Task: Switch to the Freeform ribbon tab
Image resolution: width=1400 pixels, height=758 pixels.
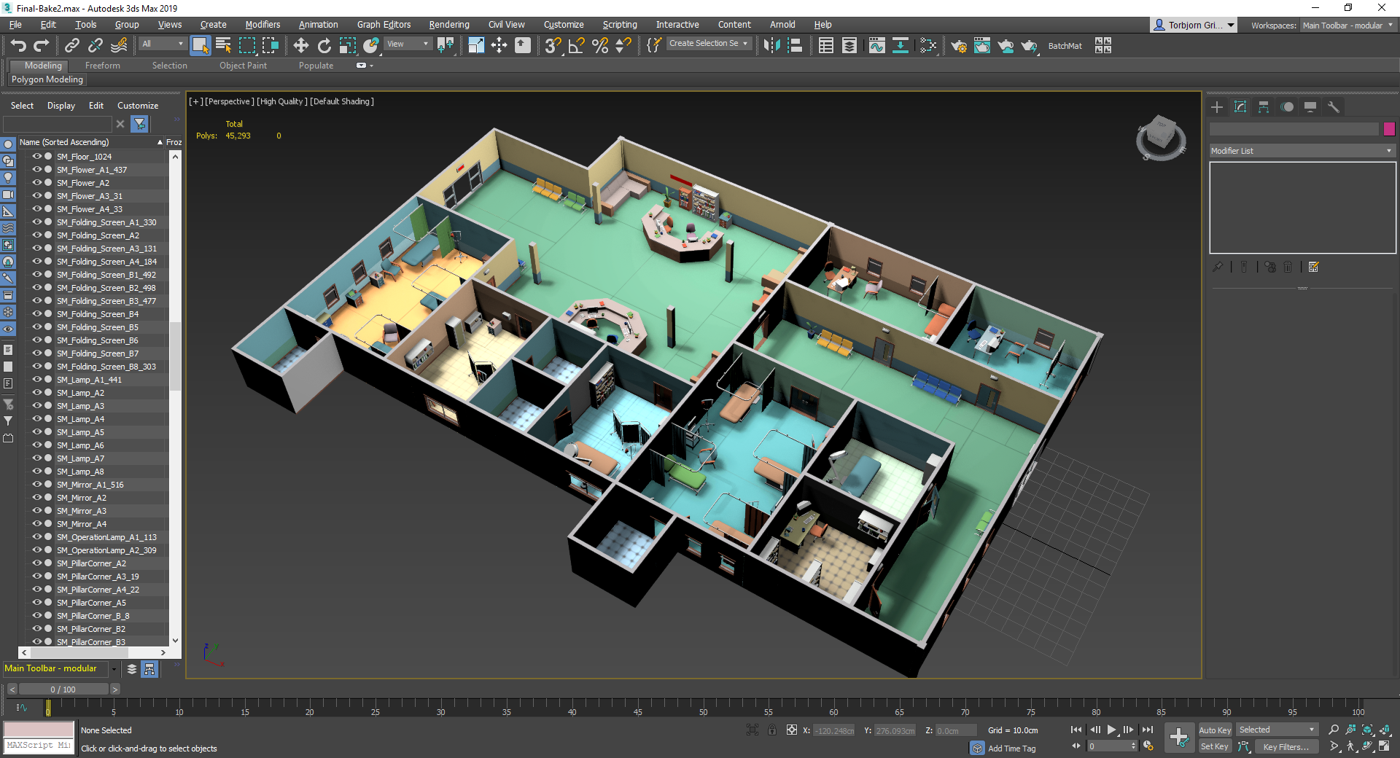Action: point(102,65)
